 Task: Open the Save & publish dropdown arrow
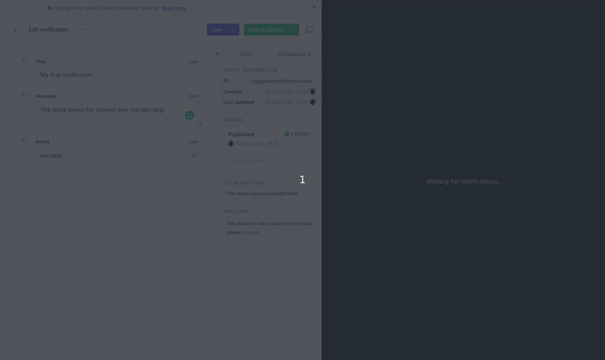click(x=293, y=30)
